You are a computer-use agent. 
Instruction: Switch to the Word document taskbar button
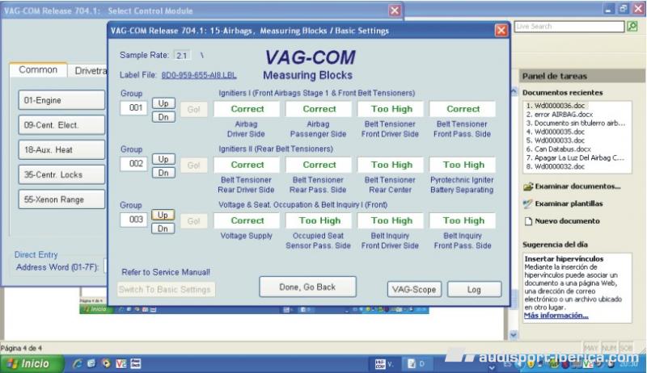click(x=416, y=364)
